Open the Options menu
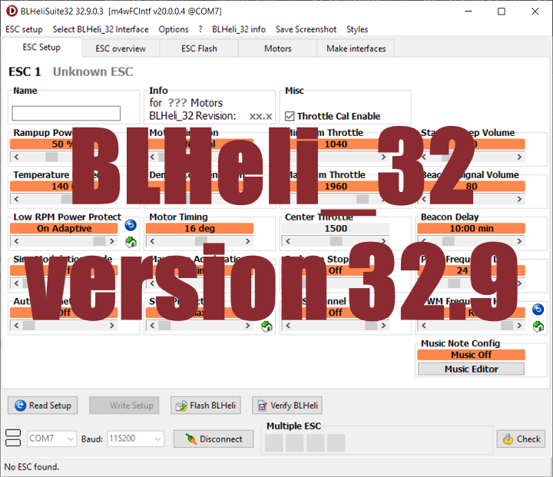 point(174,29)
